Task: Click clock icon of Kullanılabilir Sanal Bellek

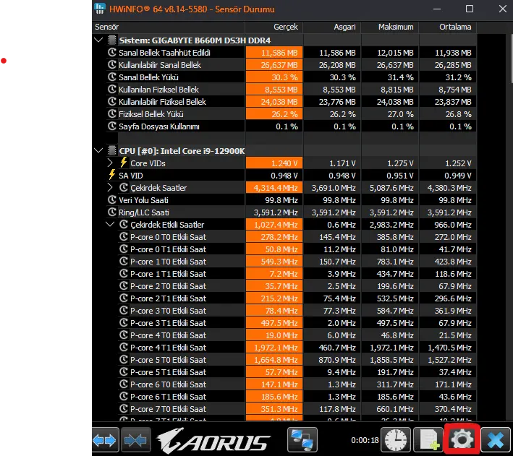Action: point(112,65)
